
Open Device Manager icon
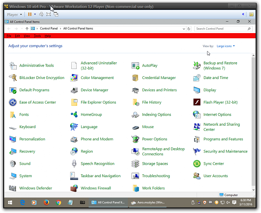pos(74,90)
